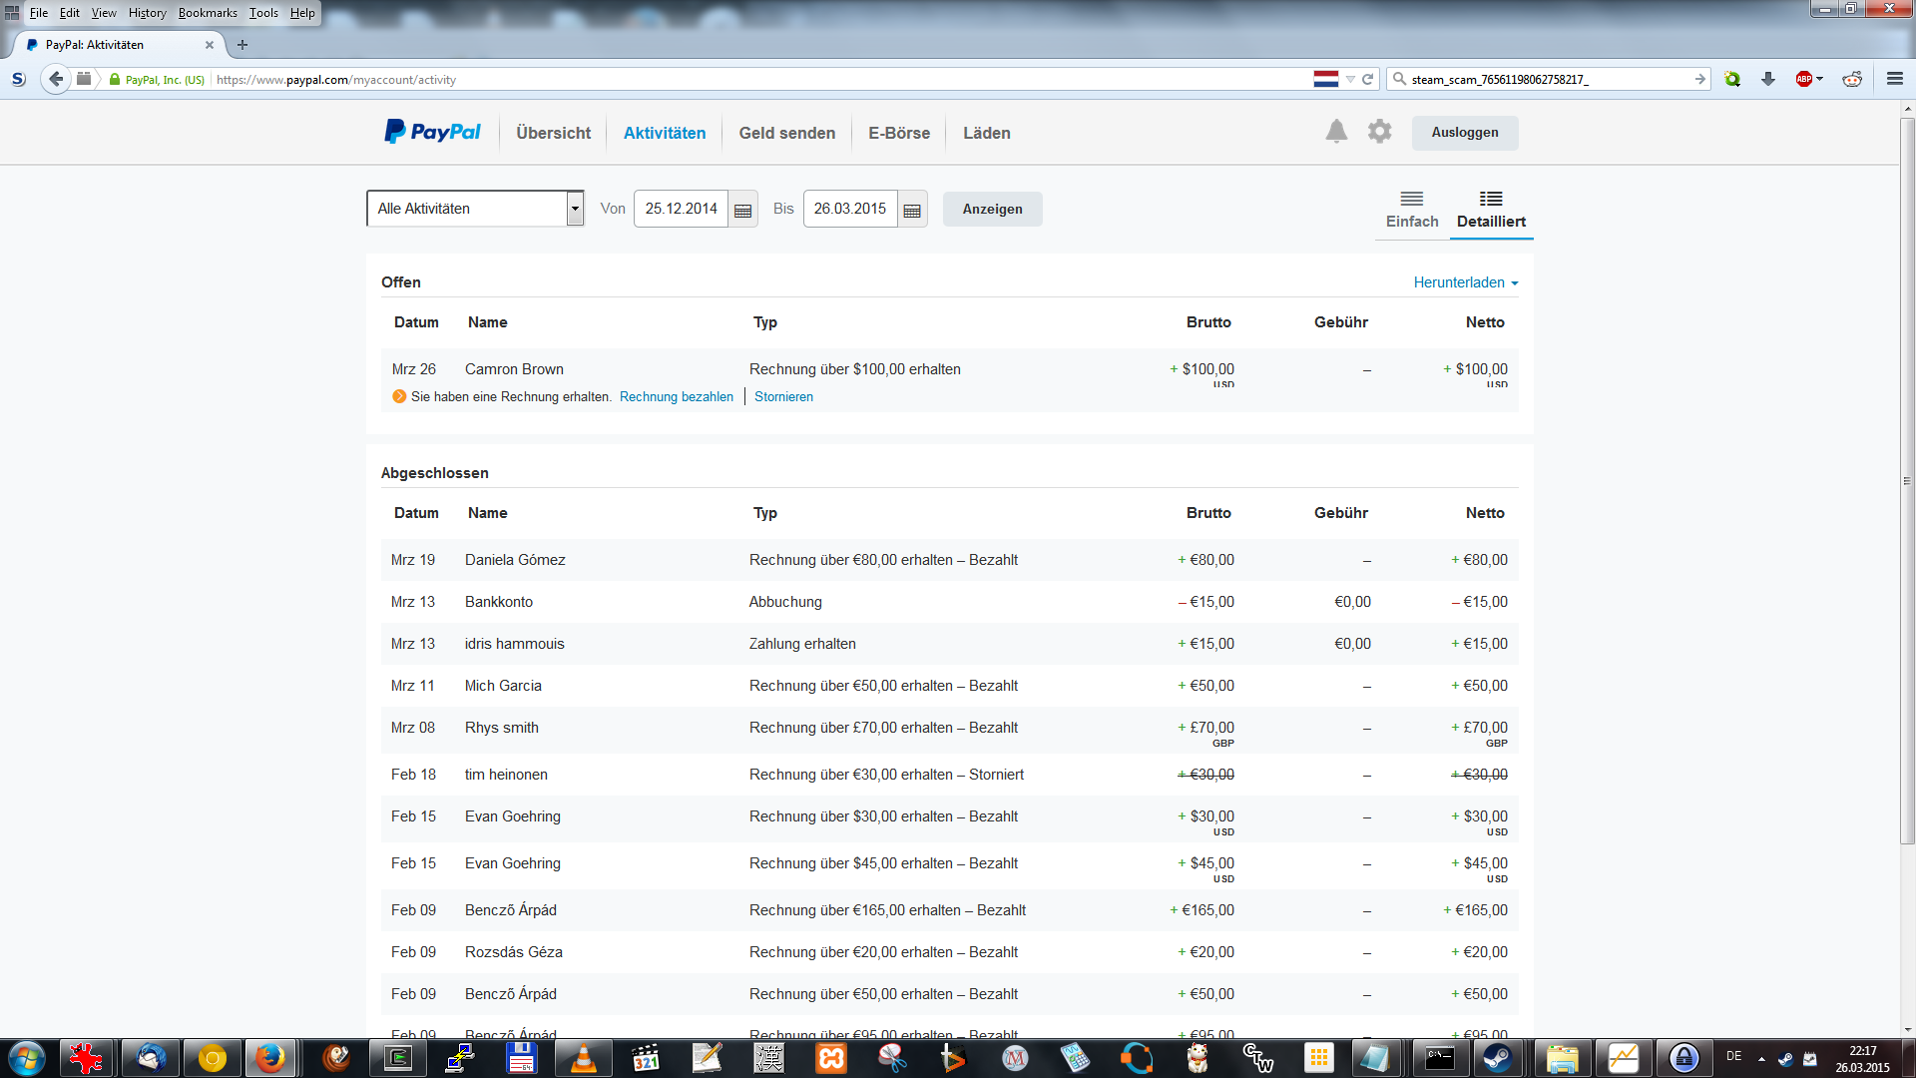
Task: Open the Bookmarks menu
Action: point(208,13)
